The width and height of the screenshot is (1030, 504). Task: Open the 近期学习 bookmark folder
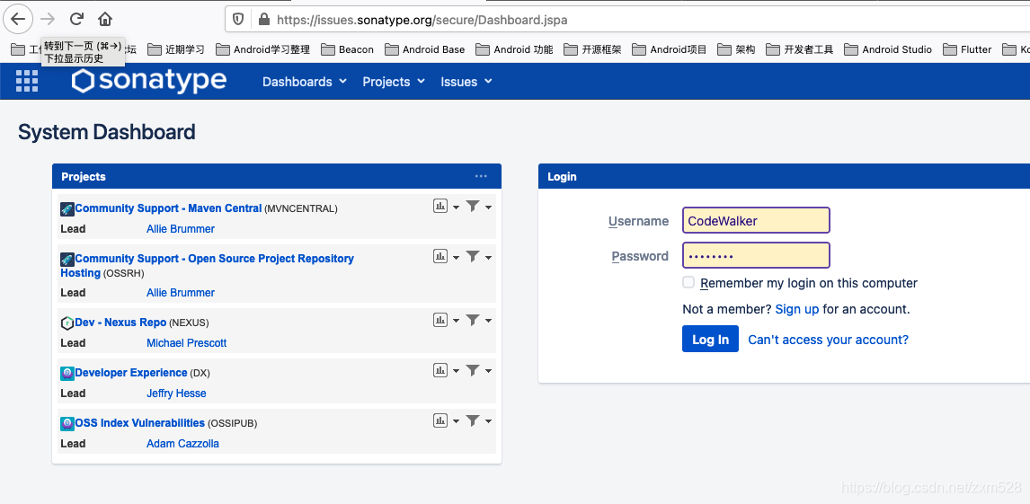(x=176, y=49)
